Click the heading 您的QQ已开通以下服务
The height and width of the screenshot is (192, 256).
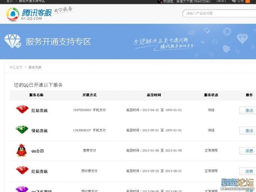click(38, 85)
